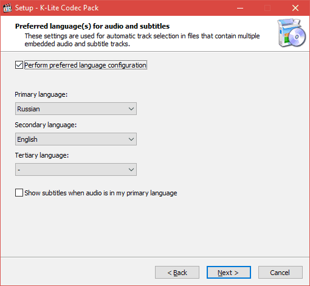Click the chevron arrow on the Tertiary language combo

pyautogui.click(x=131, y=170)
